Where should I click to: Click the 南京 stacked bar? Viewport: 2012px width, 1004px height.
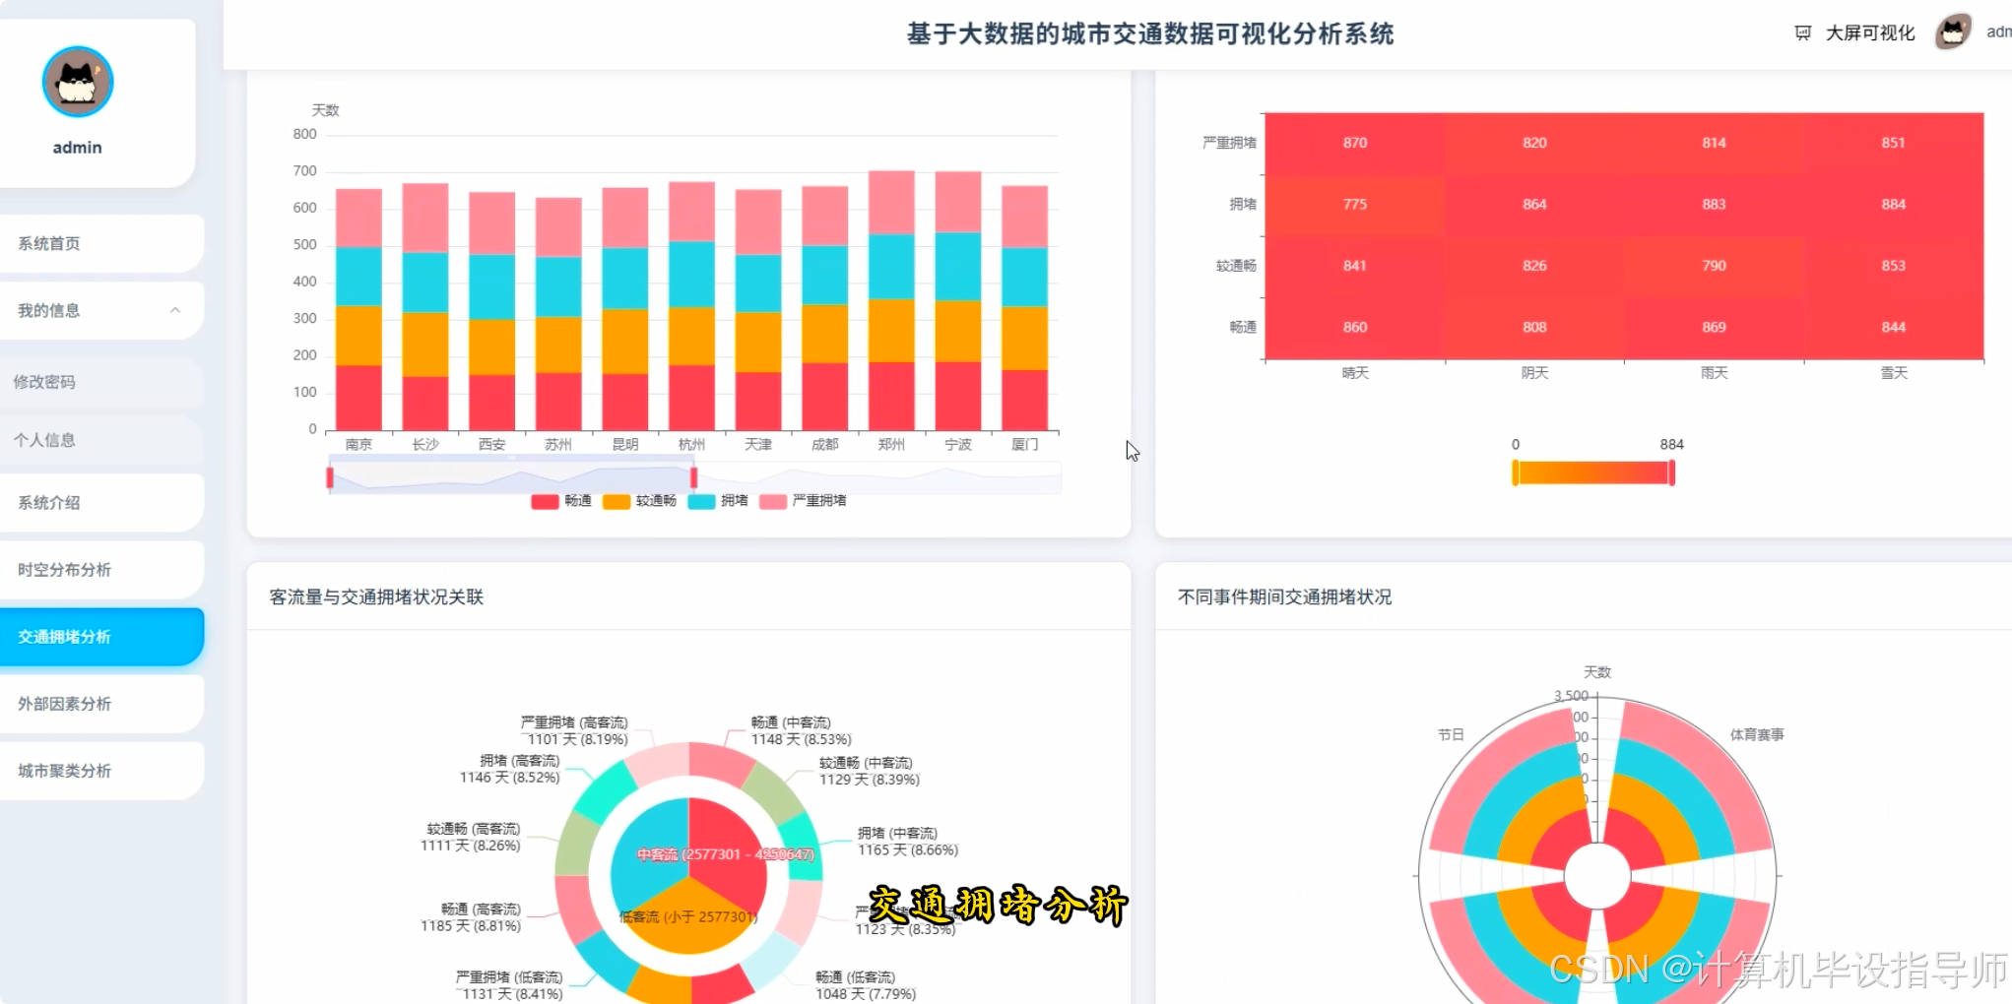[358, 309]
